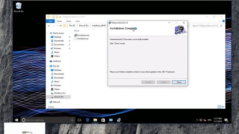239x134 pixels.
Task: Select the Windows (C:) drive
Action: (x=60, y=93)
